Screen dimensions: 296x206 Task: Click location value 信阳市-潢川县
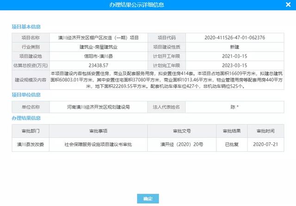click(99, 56)
